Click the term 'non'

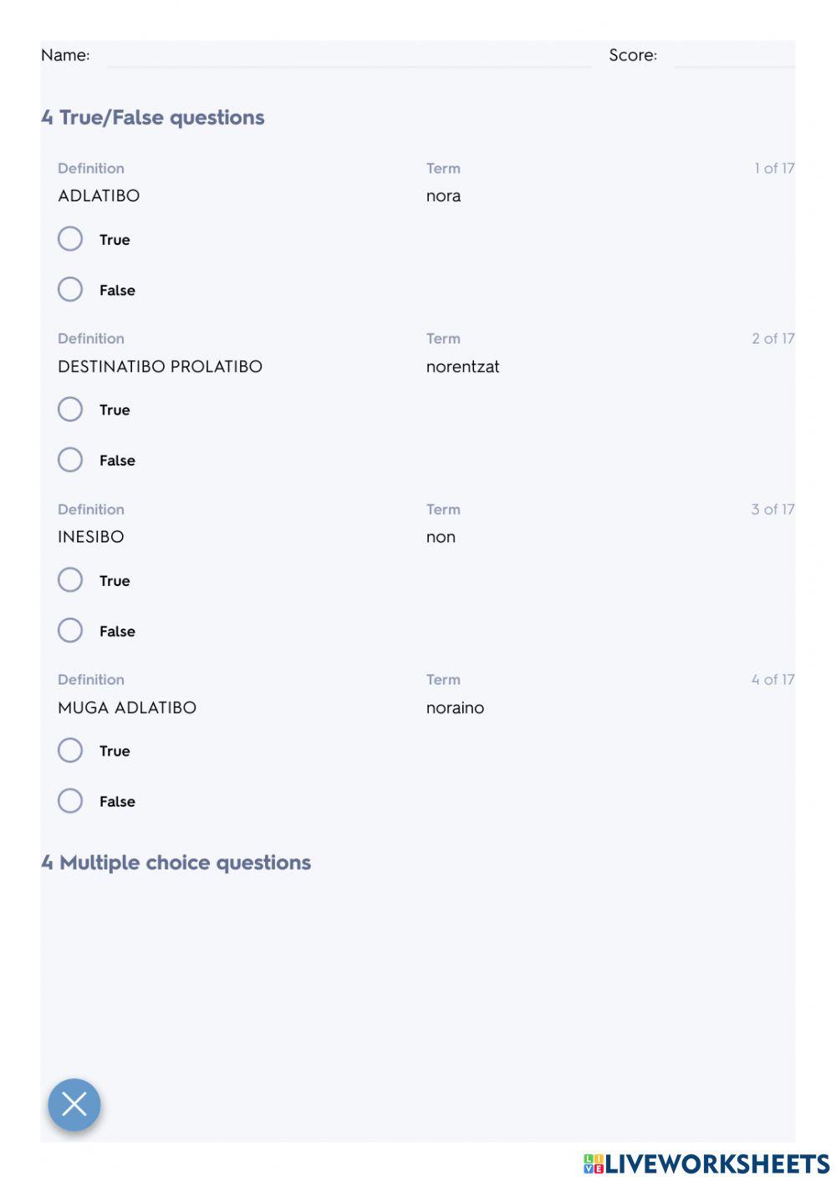click(x=441, y=537)
